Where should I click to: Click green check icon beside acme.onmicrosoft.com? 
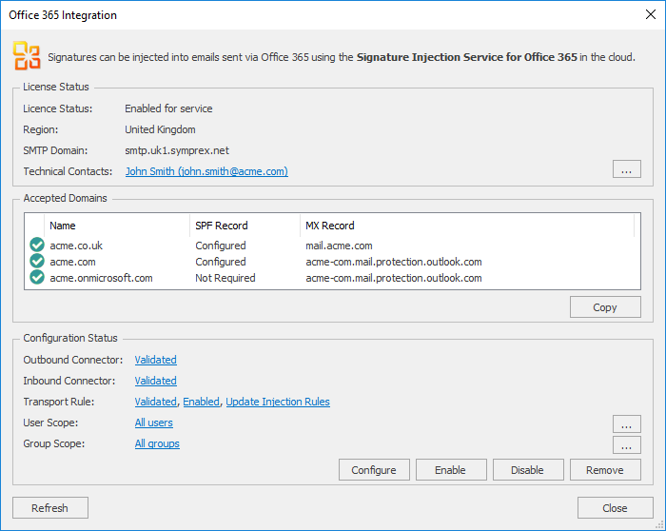pos(37,278)
